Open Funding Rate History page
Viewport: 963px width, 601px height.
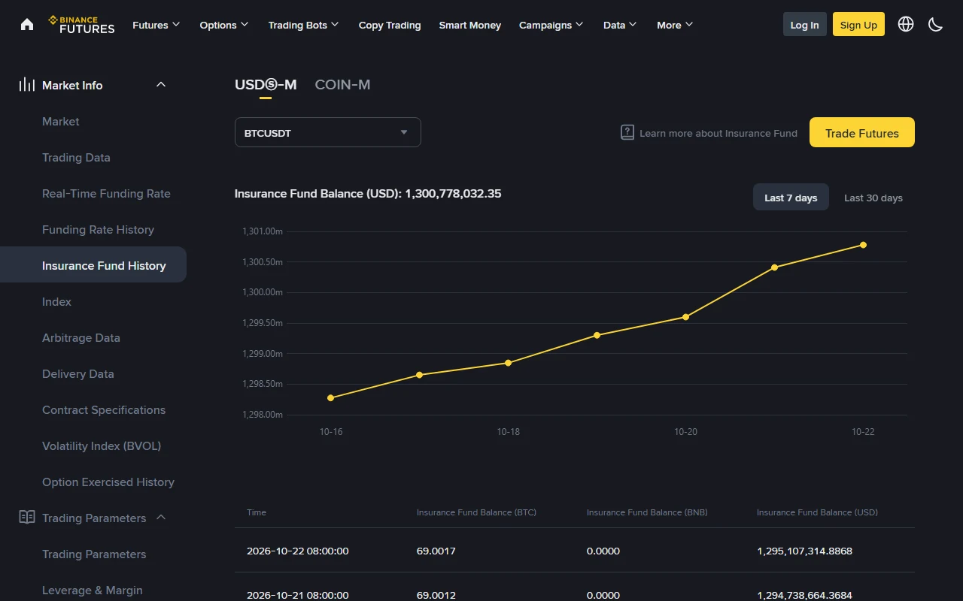coord(98,229)
